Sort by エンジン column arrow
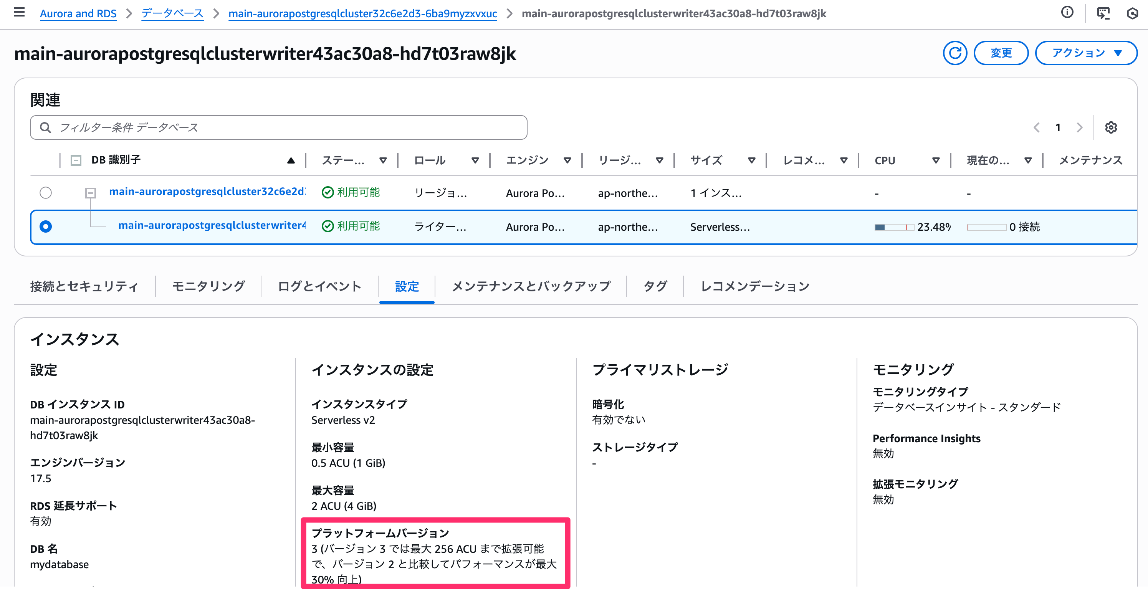Screen dimensions: 1148x605 tap(567, 160)
